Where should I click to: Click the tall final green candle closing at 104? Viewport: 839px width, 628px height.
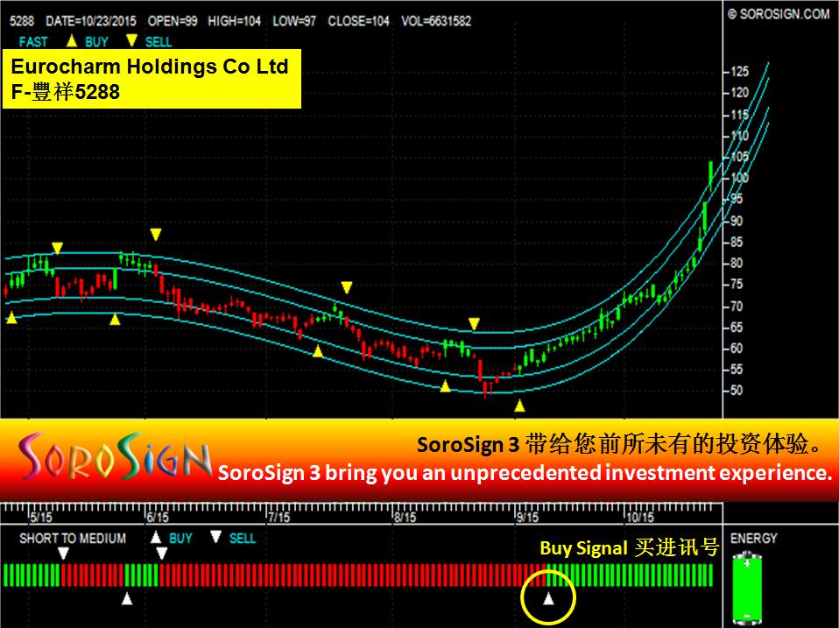(x=710, y=176)
